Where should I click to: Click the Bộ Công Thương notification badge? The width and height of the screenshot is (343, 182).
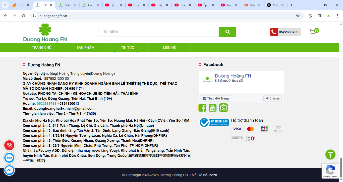click(x=214, y=122)
